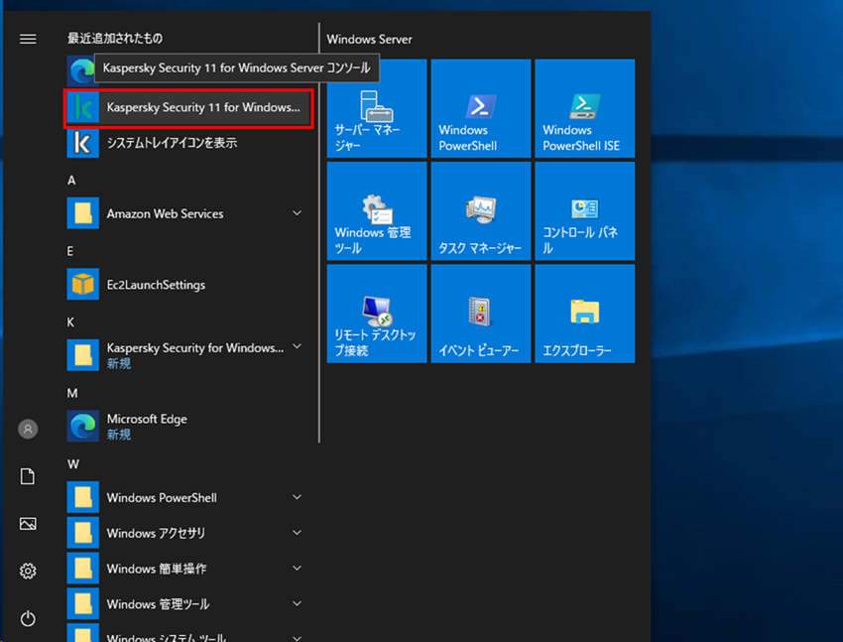843x642 pixels.
Task: Click the 最近追加されたもの header
Action: click(x=114, y=38)
